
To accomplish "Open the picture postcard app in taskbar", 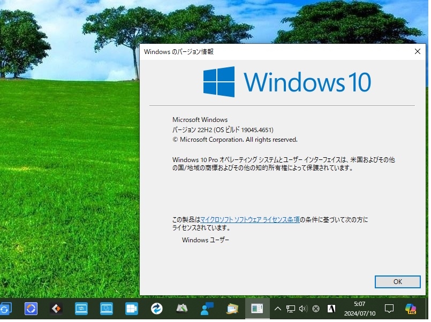I will tap(232, 309).
